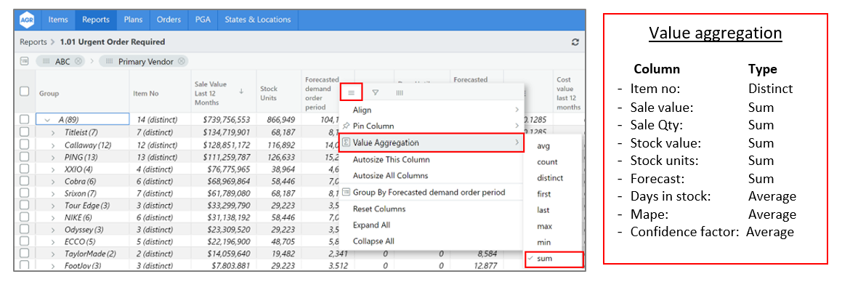The height and width of the screenshot is (282, 850).
Task: Open the Plans tab
Action: pyautogui.click(x=134, y=20)
